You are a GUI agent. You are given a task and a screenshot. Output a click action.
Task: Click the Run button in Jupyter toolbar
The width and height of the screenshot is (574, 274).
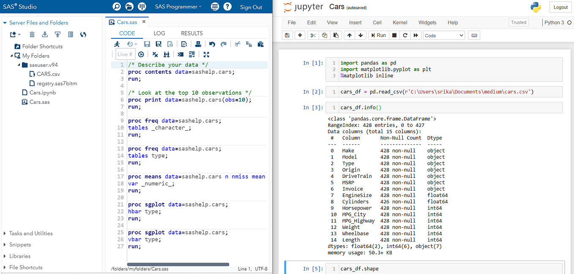point(378,35)
